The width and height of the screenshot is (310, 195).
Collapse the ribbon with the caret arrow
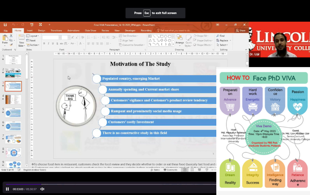point(246,50)
